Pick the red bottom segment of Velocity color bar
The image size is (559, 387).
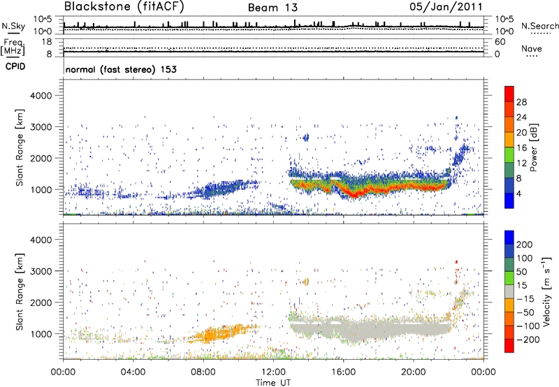coord(509,346)
